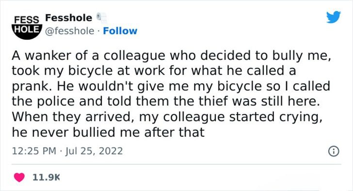Open the @fesshole handle link
Screen dimensions: 353x191
tap(69, 31)
